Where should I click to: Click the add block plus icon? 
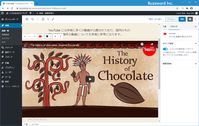[27, 19]
